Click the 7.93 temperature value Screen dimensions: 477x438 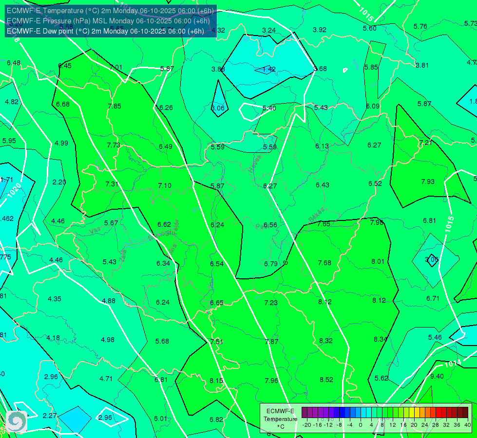428,182
